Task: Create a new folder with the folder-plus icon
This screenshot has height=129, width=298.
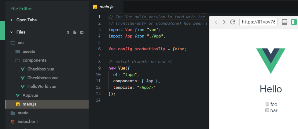Action: (x=82, y=32)
